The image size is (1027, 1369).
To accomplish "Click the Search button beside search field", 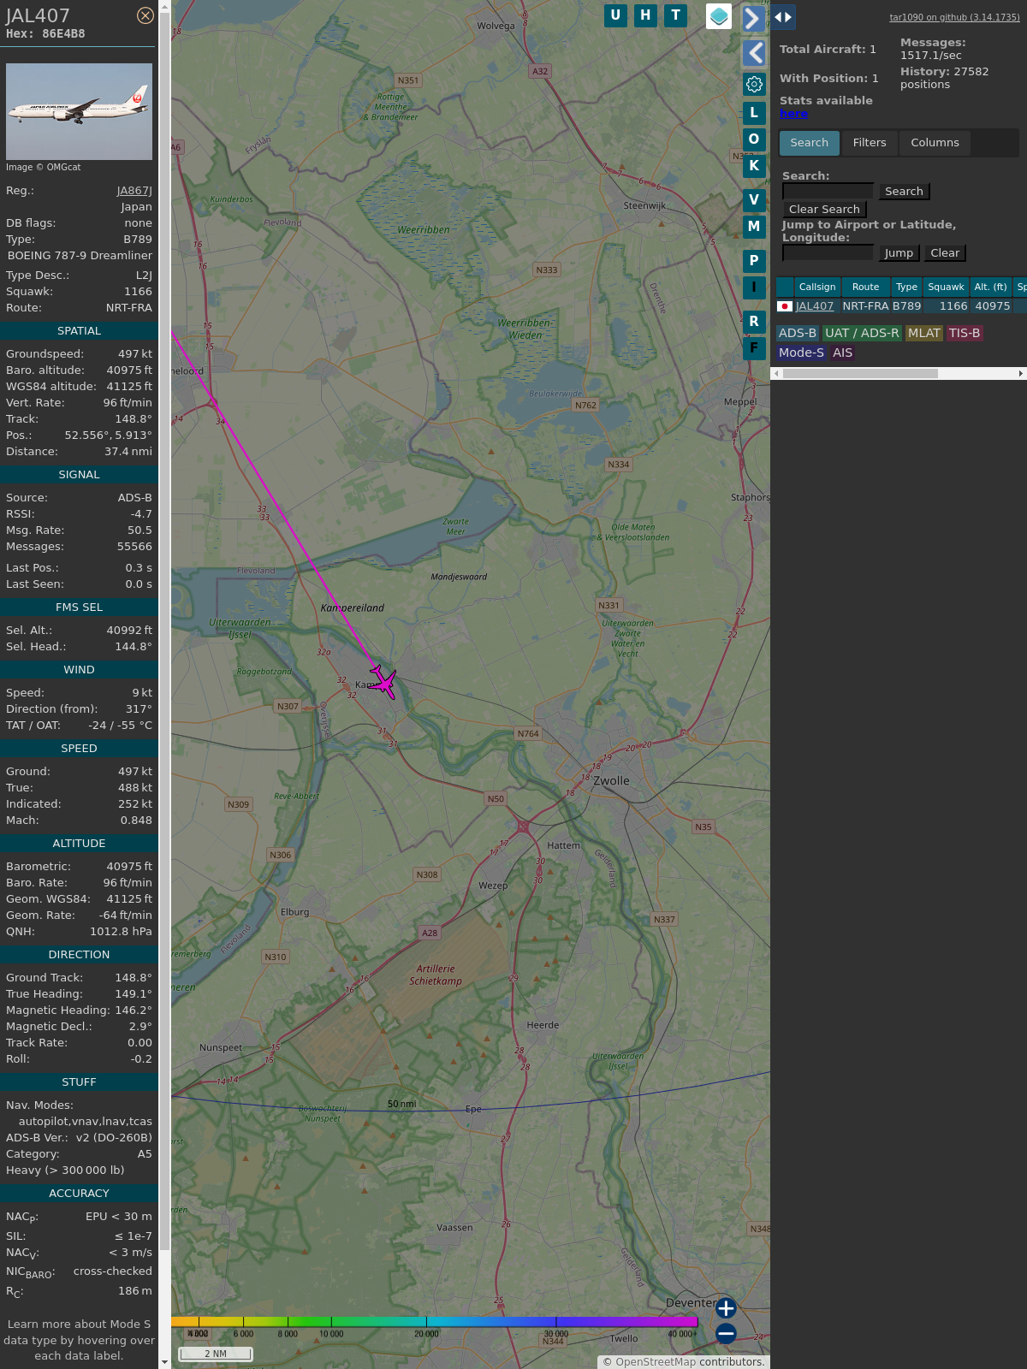I will [904, 192].
